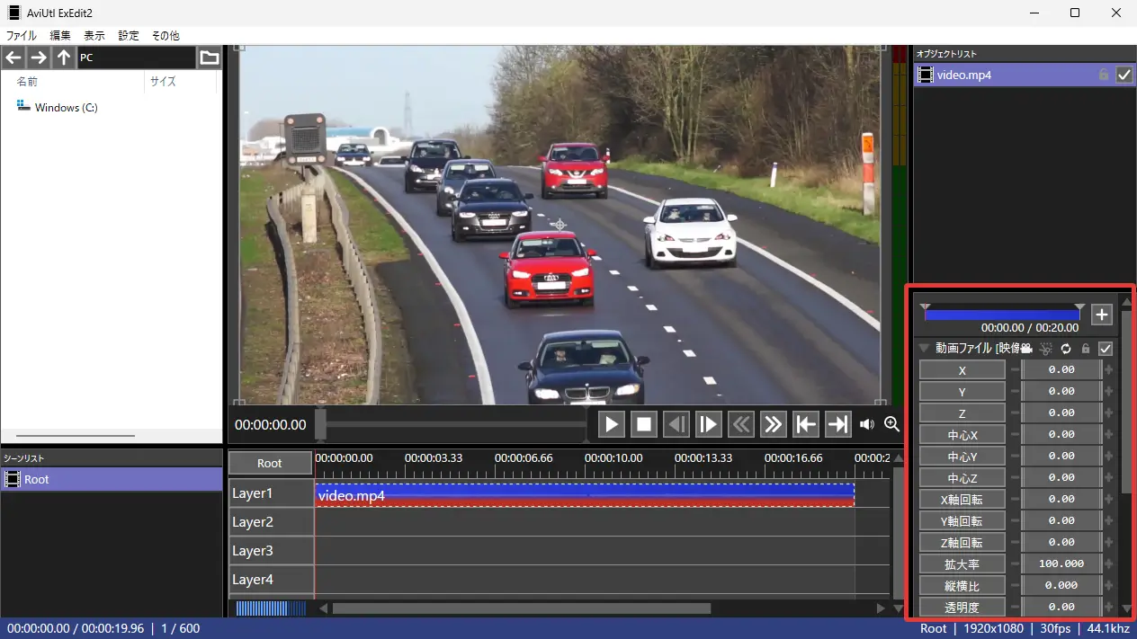Image resolution: width=1137 pixels, height=639 pixels.
Task: Click the timeline horizontal scrollbar
Action: click(522, 608)
